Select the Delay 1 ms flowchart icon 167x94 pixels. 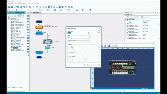click(48, 48)
